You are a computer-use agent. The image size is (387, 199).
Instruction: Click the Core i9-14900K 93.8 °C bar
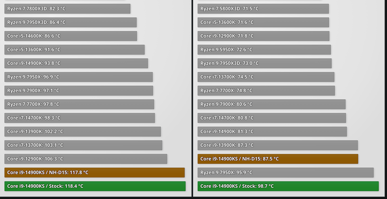click(x=76, y=63)
